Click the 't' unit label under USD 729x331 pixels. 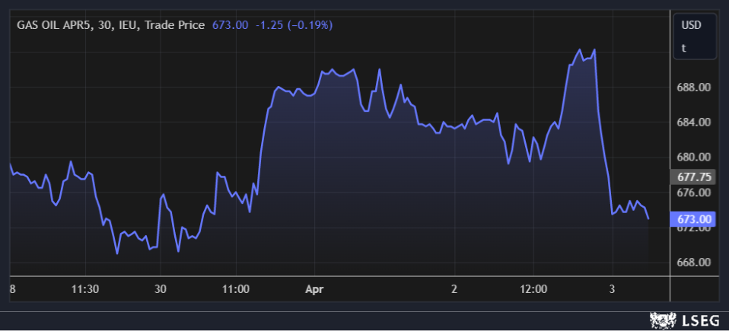tap(683, 47)
